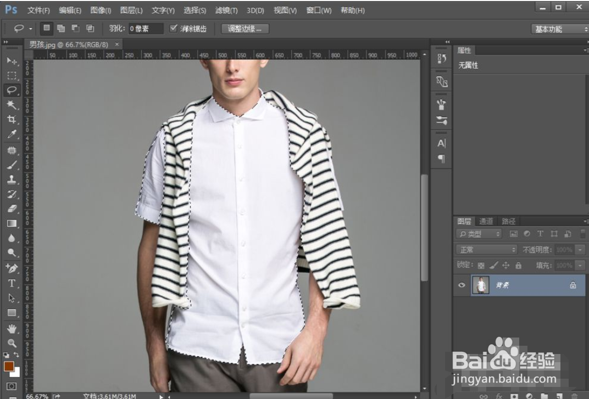Select the Dodge tool
This screenshot has width=589, height=399.
(x=12, y=252)
